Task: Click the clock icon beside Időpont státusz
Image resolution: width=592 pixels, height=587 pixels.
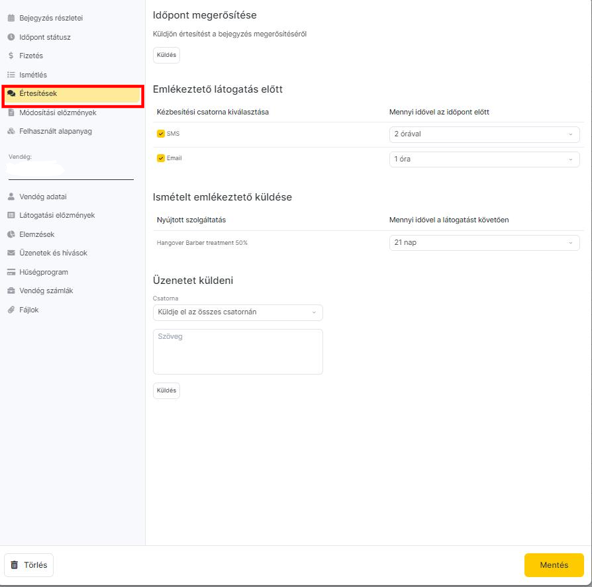Action: pos(11,37)
